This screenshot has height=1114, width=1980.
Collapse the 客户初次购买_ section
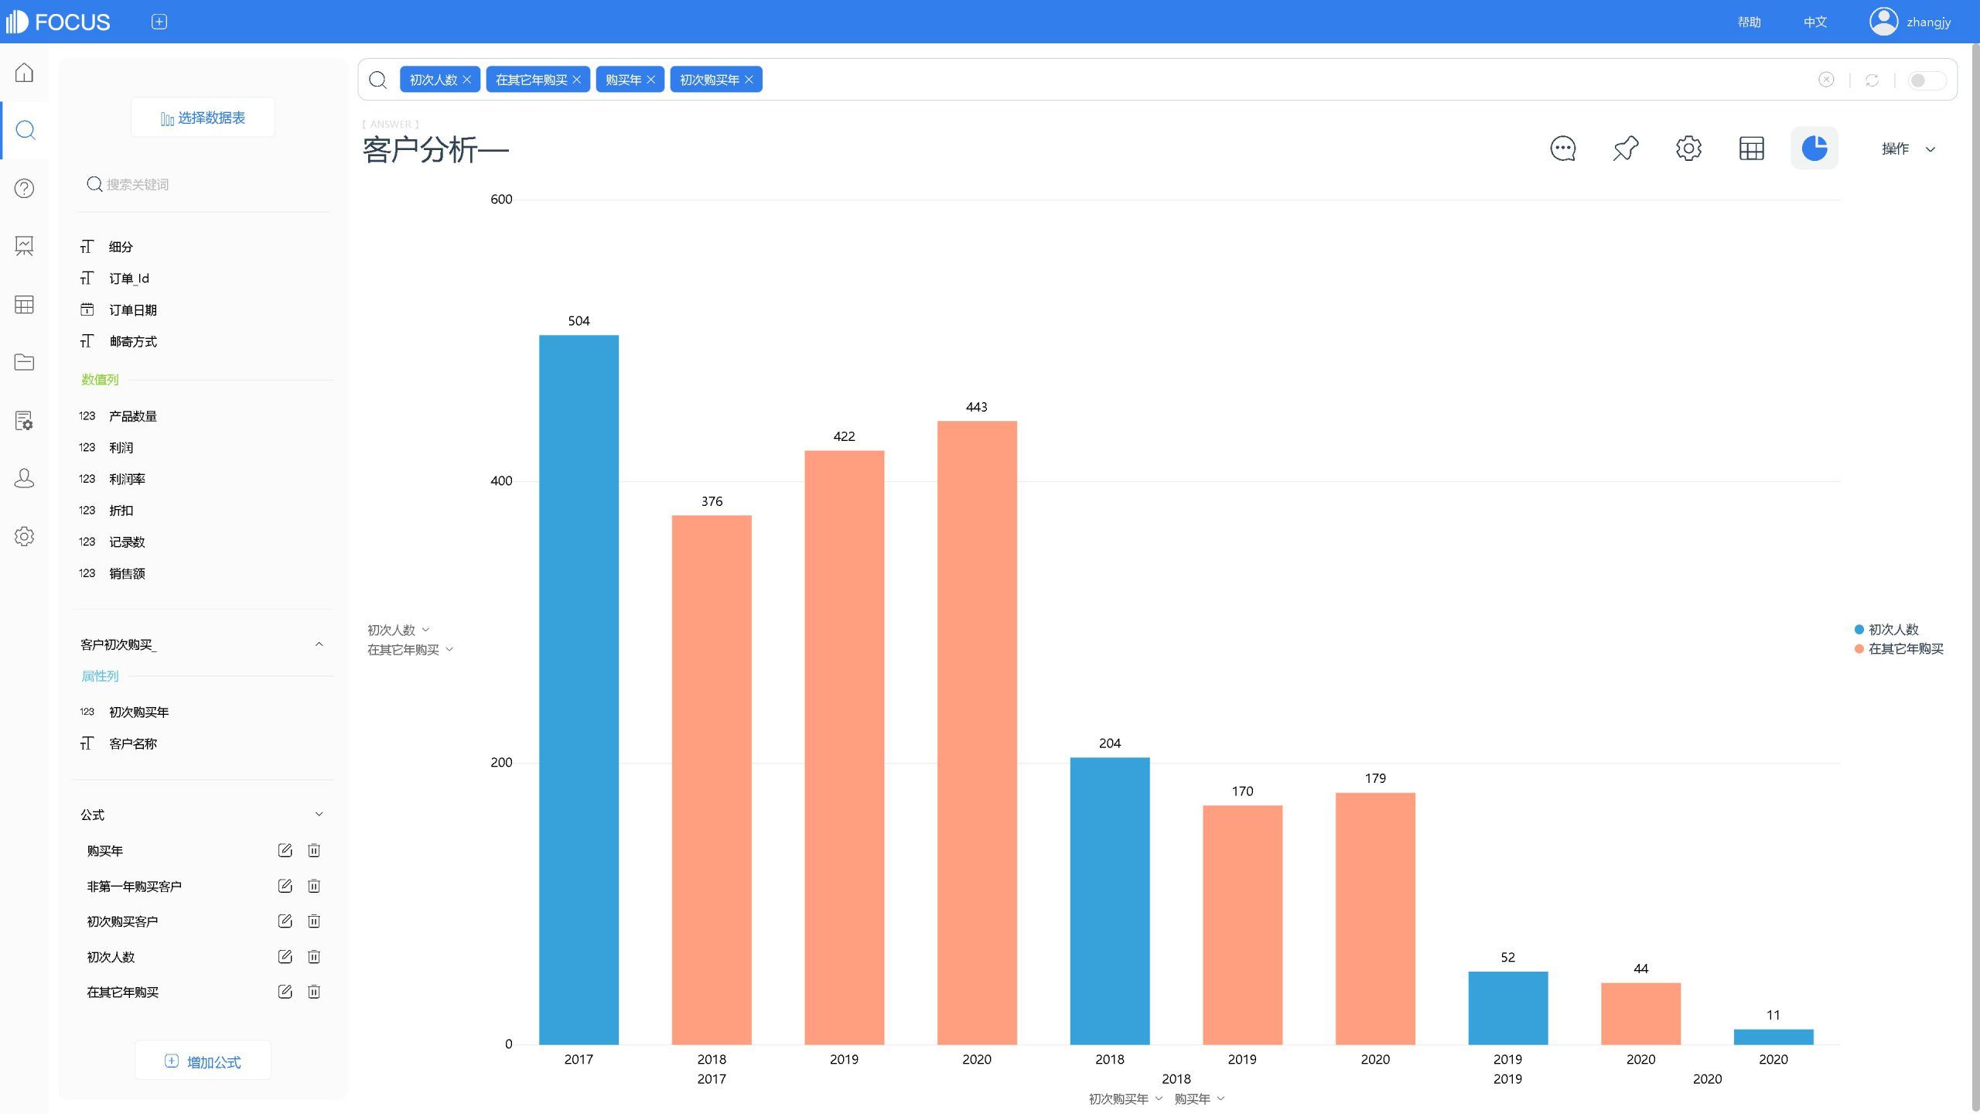coord(319,644)
